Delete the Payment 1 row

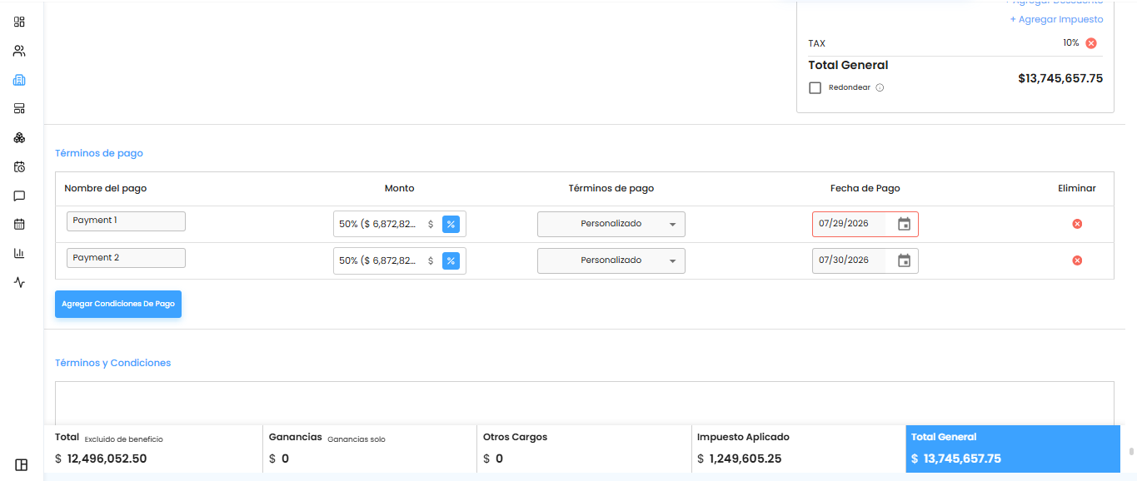tap(1077, 224)
